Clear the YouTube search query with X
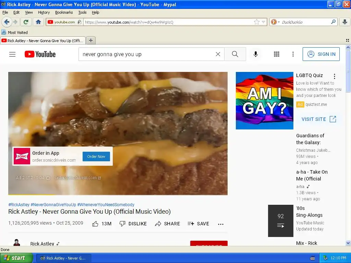The image size is (351, 263). 218,54
